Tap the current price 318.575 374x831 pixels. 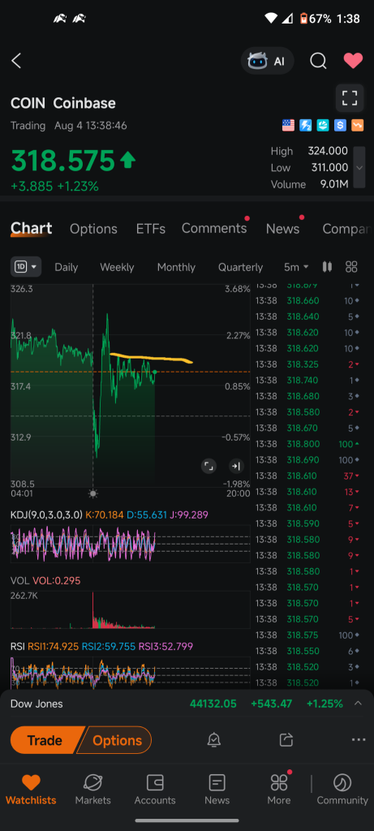[x=63, y=161]
